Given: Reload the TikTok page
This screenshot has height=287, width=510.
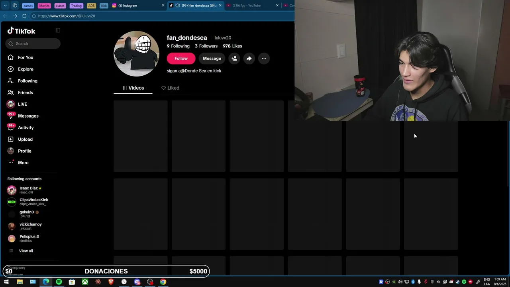Looking at the screenshot, I should 24,16.
